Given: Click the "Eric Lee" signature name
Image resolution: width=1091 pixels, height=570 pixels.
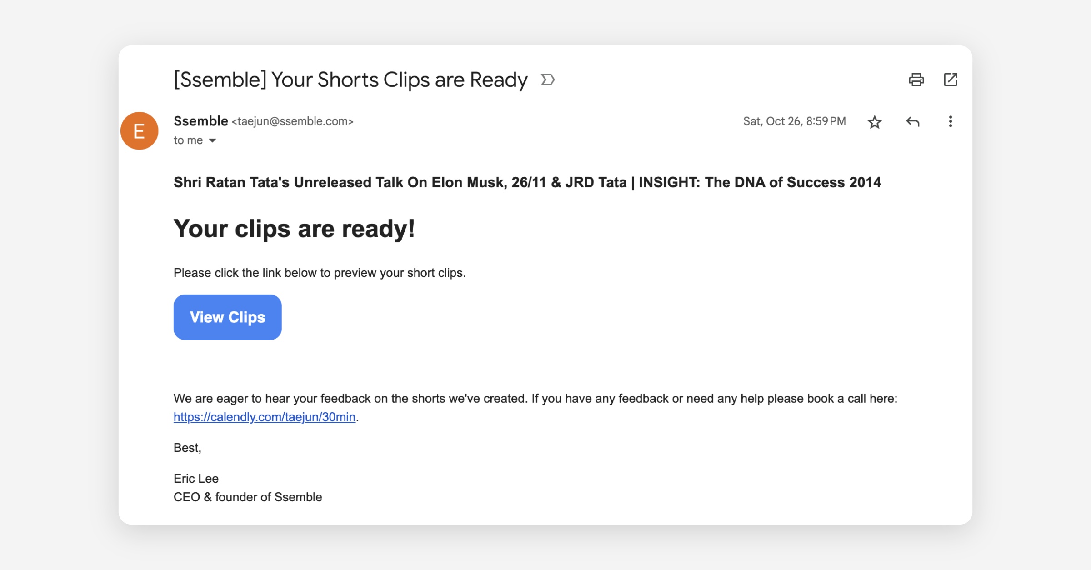Looking at the screenshot, I should click(x=196, y=479).
